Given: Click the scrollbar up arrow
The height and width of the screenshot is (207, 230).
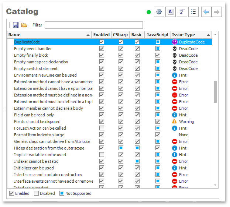Looking at the screenshot, I should click(215, 35).
